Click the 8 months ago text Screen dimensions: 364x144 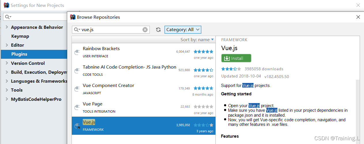[x=203, y=94]
